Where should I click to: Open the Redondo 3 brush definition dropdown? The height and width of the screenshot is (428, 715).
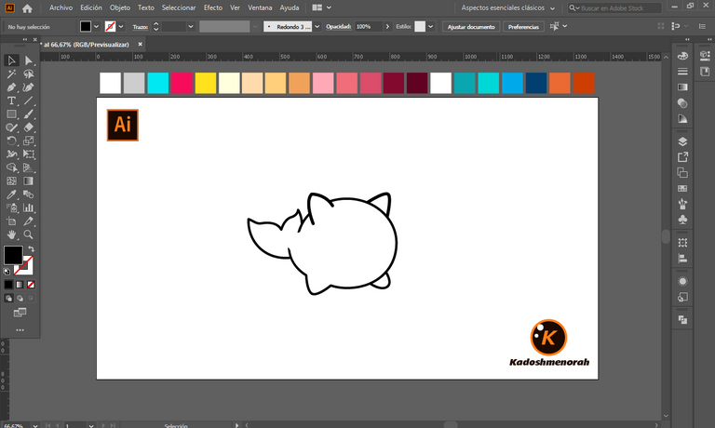coord(317,26)
